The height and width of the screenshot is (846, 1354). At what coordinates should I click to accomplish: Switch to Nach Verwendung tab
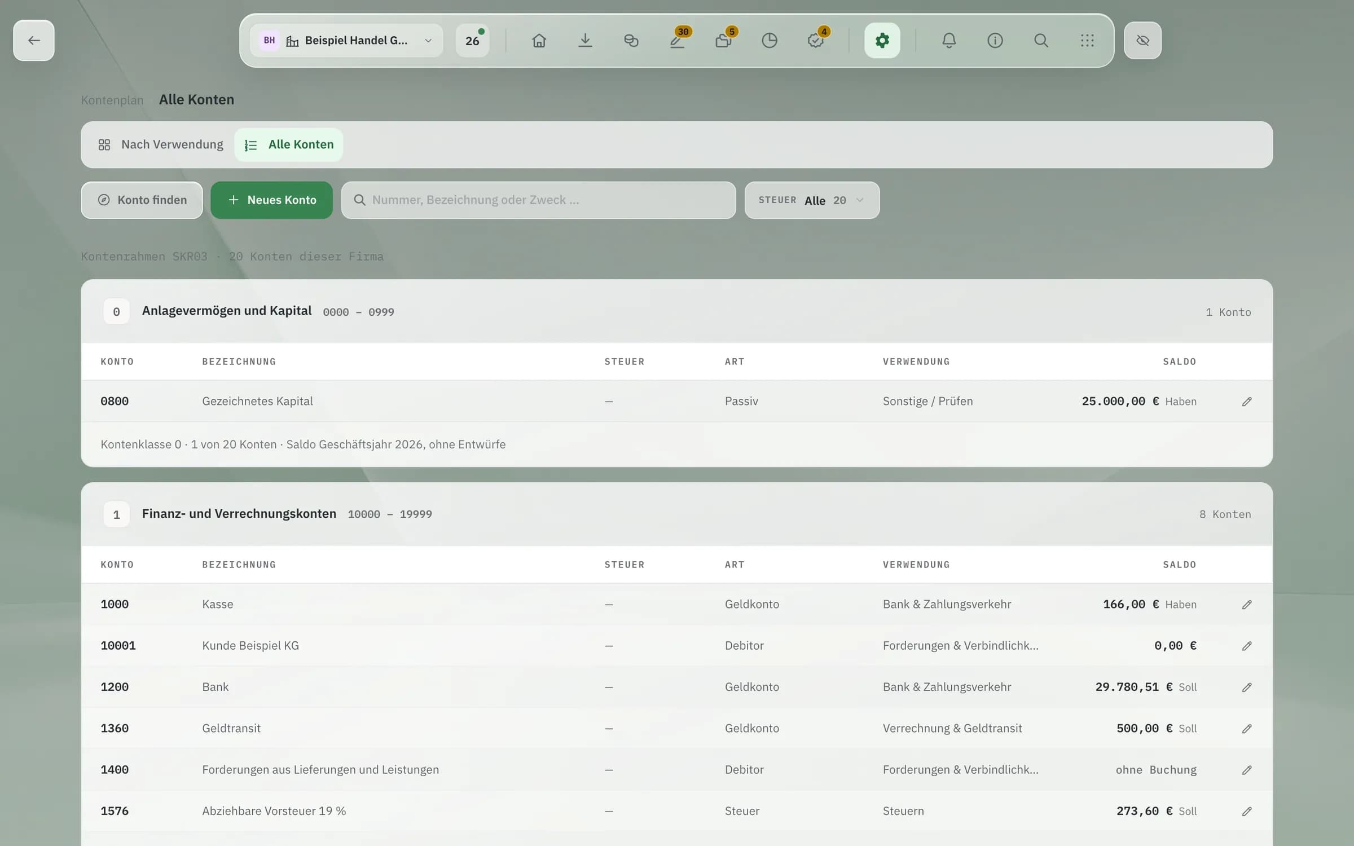pos(161,144)
